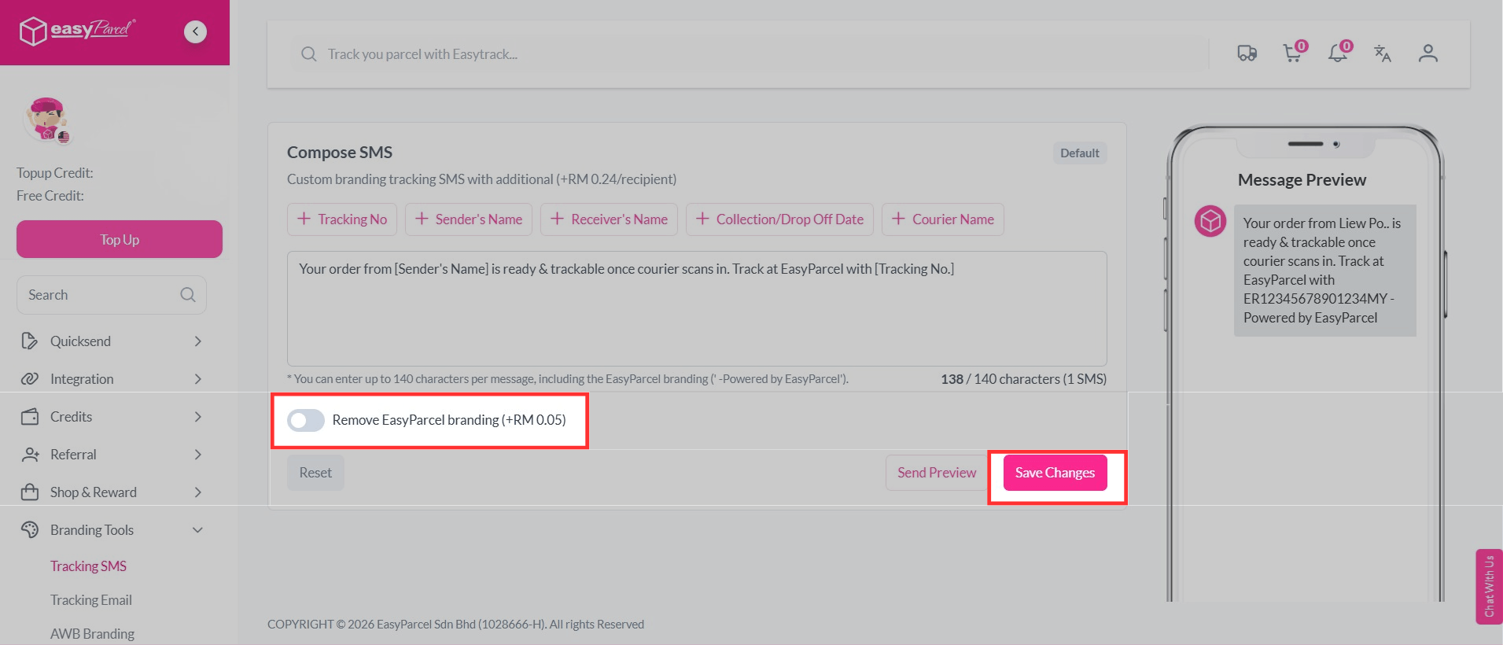The width and height of the screenshot is (1503, 645).
Task: Insert the Sender's Name tag
Action: tap(469, 219)
